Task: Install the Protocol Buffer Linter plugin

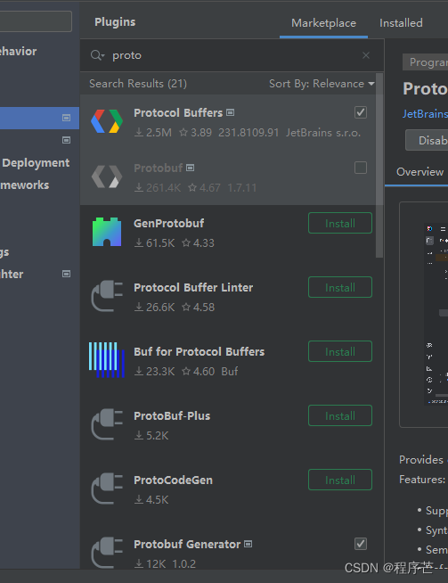Action: pyautogui.click(x=340, y=287)
